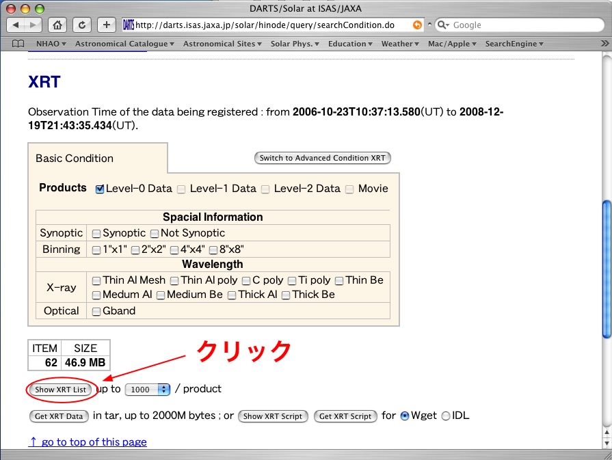
Task: Click the Reload page icon
Action: (82, 25)
